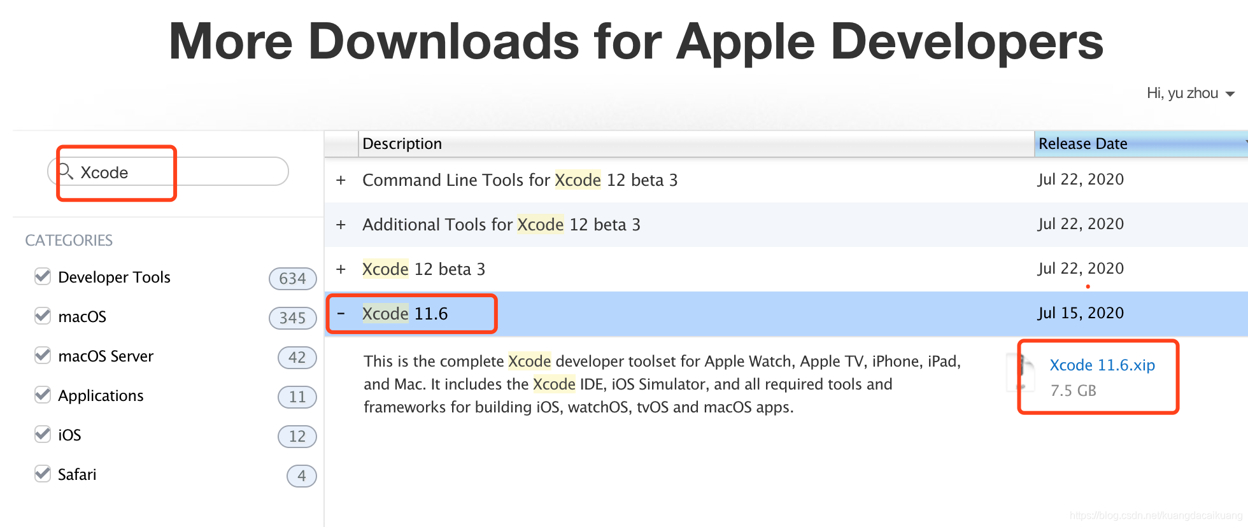Select the Applications count badge 11
This screenshot has width=1248, height=527.
(297, 397)
